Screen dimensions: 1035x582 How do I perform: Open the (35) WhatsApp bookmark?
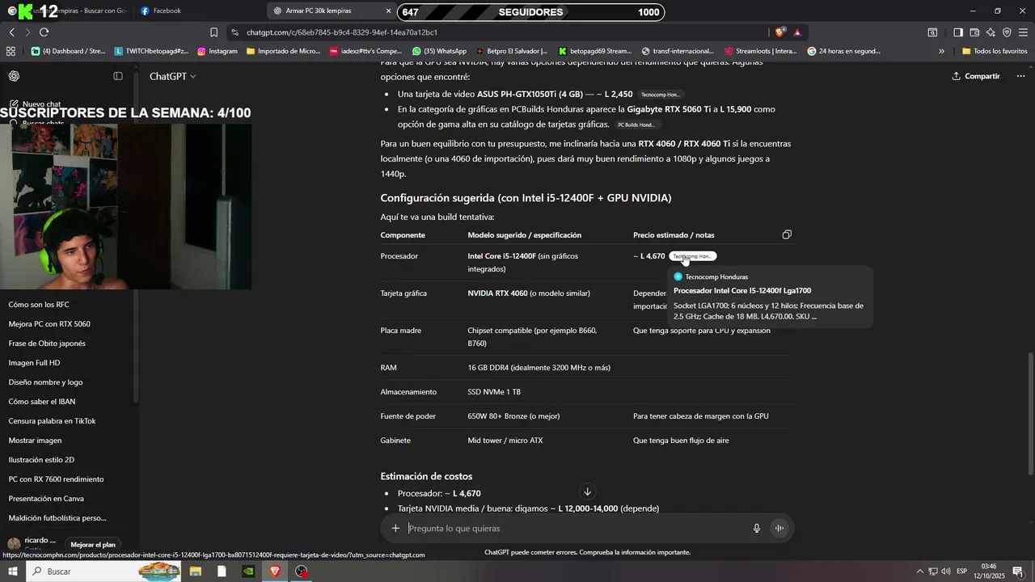tap(440, 51)
